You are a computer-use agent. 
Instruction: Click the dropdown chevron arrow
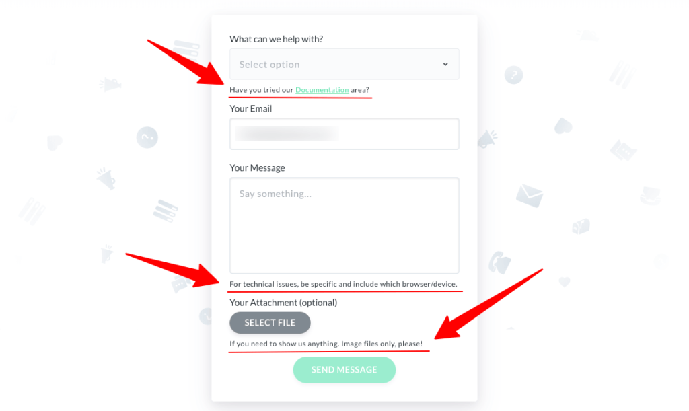pyautogui.click(x=445, y=64)
